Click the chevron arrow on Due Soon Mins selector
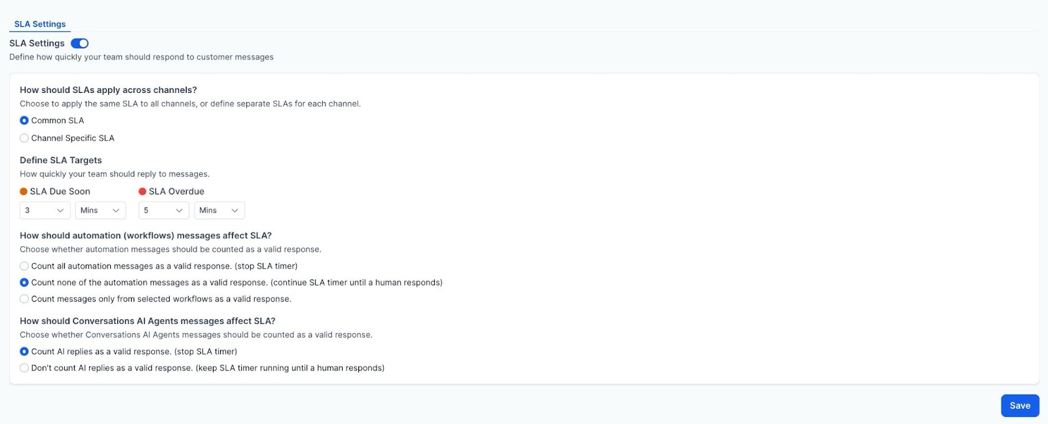The image size is (1048, 424). [116, 211]
